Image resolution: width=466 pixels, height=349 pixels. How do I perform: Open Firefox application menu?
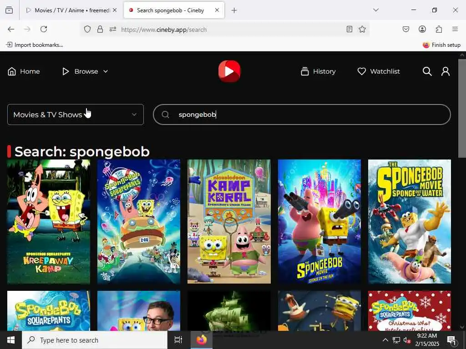tap(455, 29)
